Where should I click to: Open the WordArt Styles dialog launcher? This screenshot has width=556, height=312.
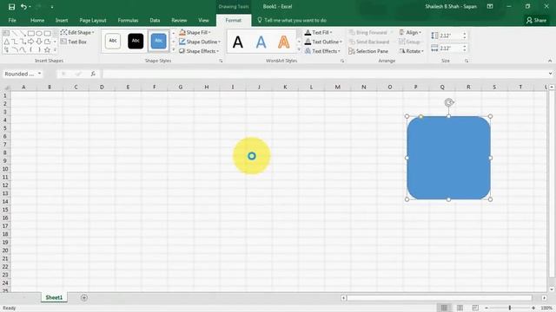click(x=342, y=61)
